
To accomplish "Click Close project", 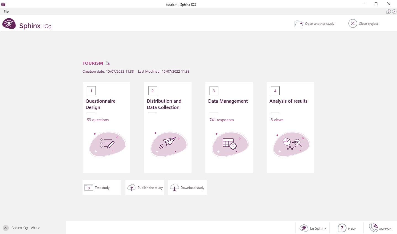I will [x=364, y=24].
